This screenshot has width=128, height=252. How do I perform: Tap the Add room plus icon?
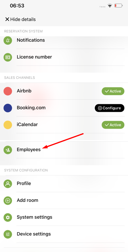[x=8, y=200]
